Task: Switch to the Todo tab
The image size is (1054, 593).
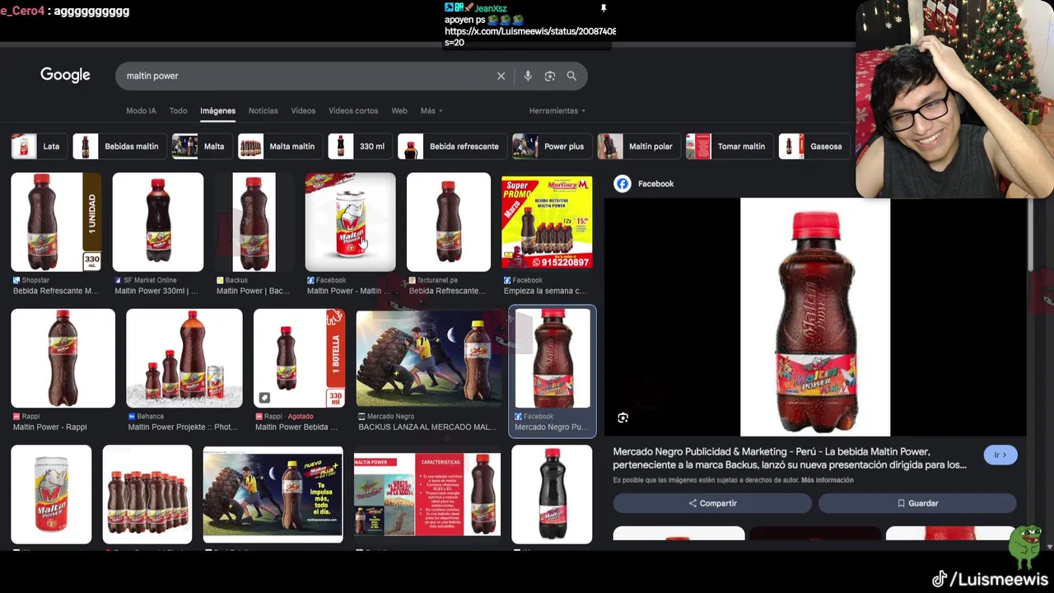Action: pos(178,110)
